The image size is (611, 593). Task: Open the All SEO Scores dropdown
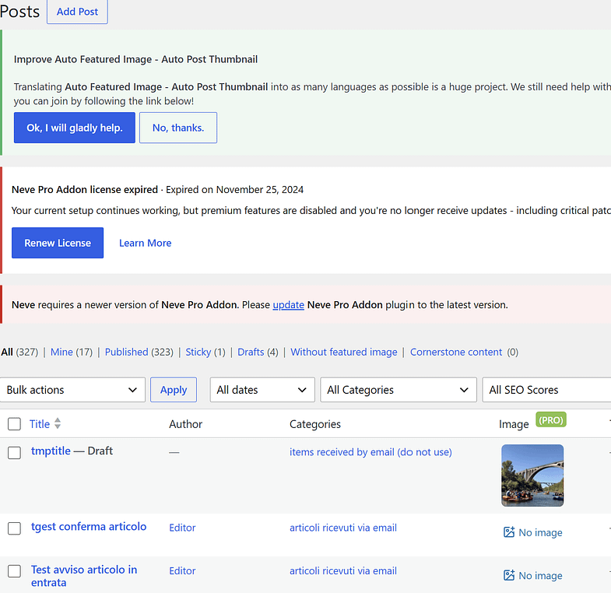click(546, 390)
